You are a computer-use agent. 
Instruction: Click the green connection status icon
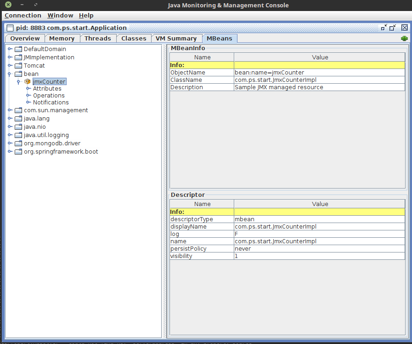click(x=404, y=39)
